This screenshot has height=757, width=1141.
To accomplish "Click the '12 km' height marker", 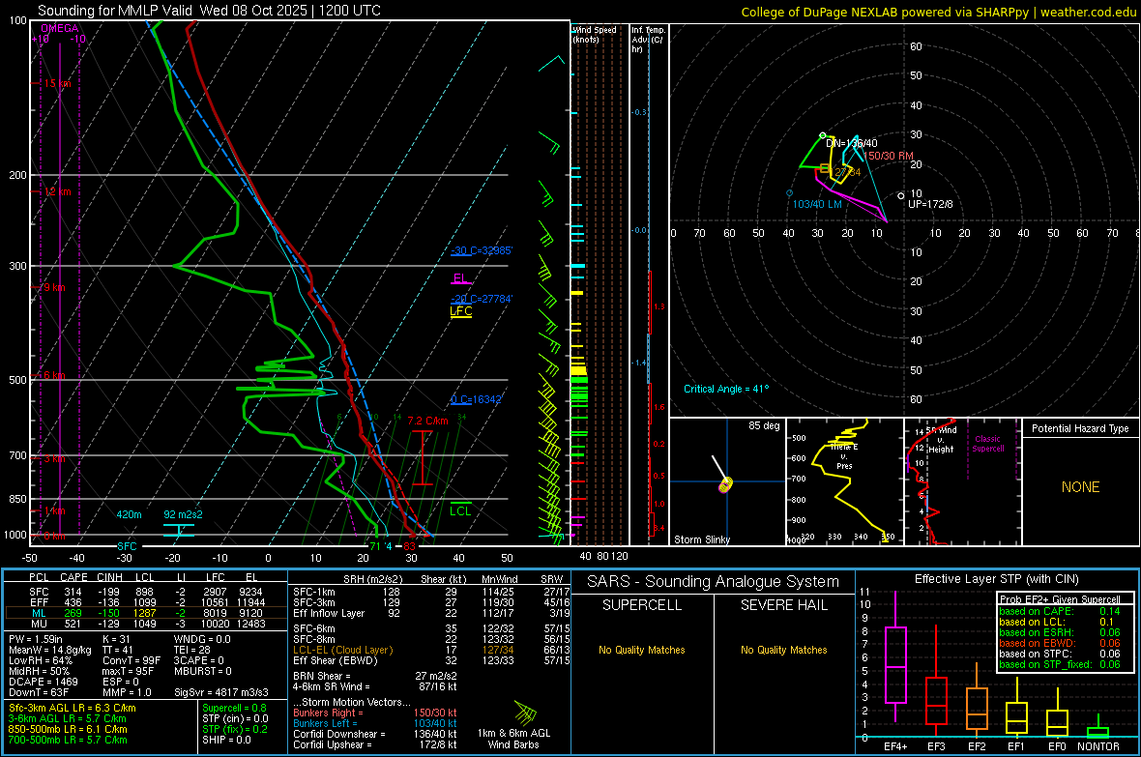I will [57, 192].
